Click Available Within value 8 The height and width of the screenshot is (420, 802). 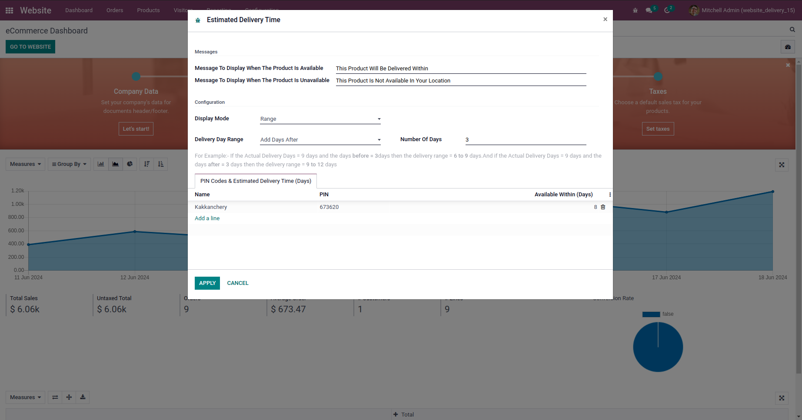pos(596,207)
